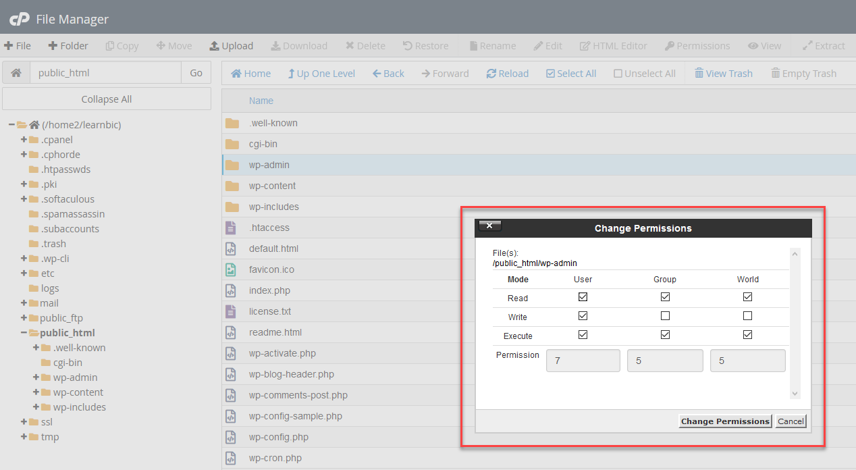Click the Edit toolbar button
This screenshot has height=470, width=856.
coord(547,46)
